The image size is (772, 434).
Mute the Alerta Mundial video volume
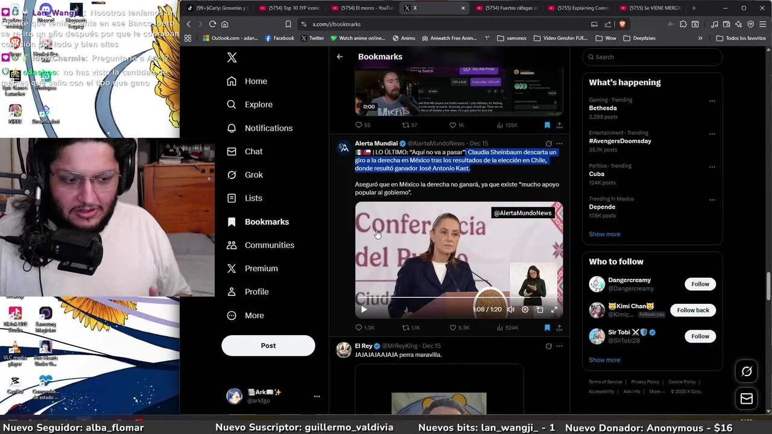(x=510, y=309)
